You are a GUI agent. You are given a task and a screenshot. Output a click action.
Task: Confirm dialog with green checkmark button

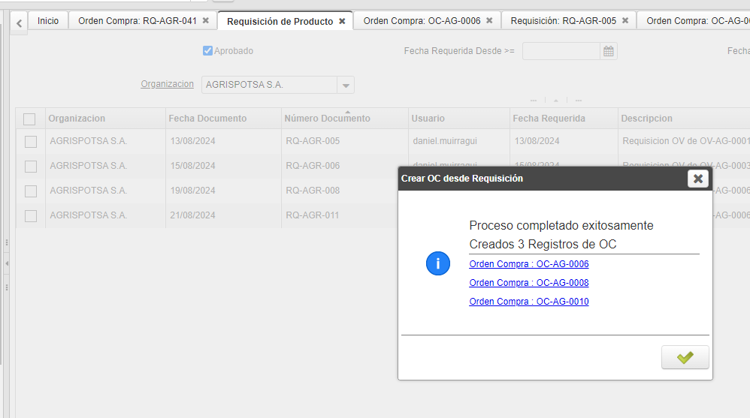click(x=685, y=358)
